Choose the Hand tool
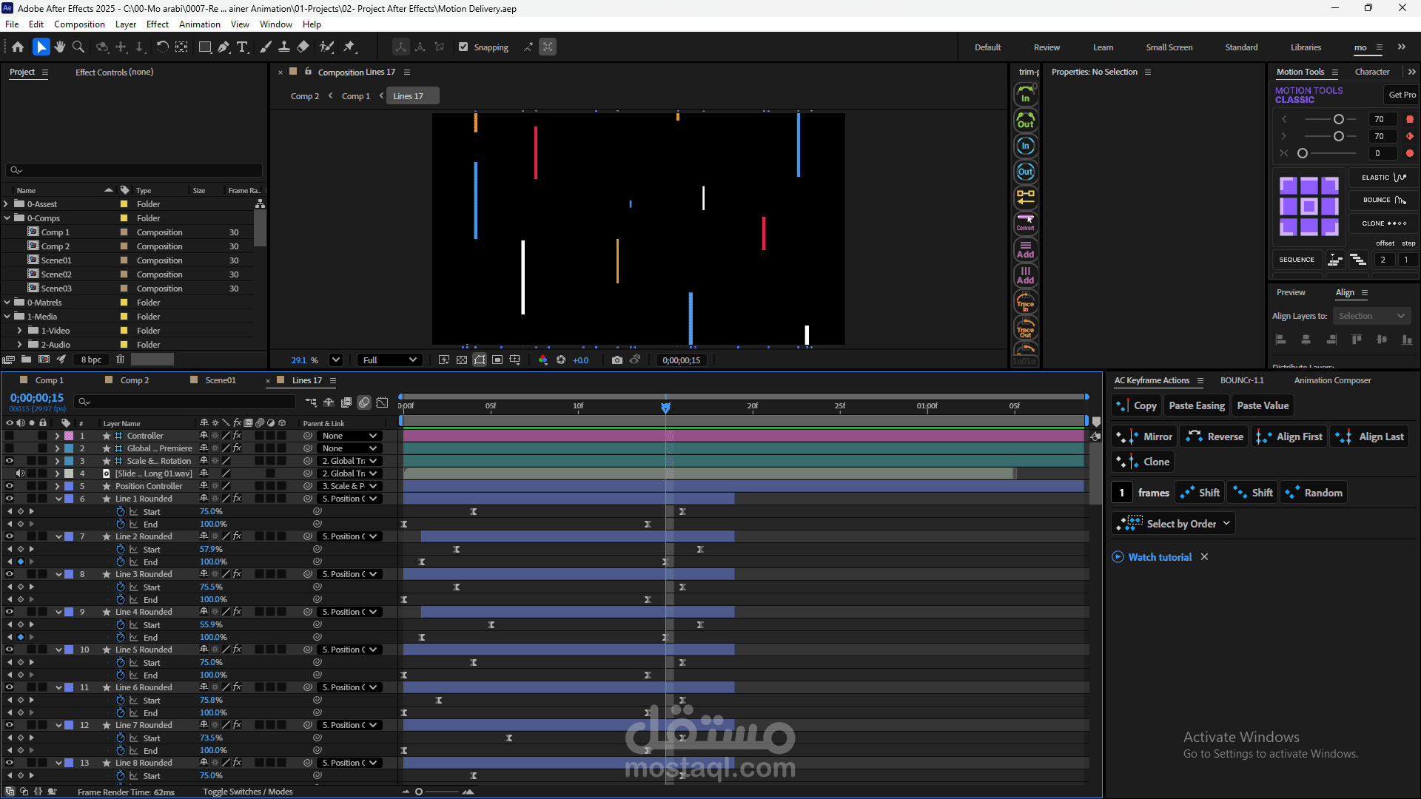Viewport: 1421px width, 799px height. point(60,47)
